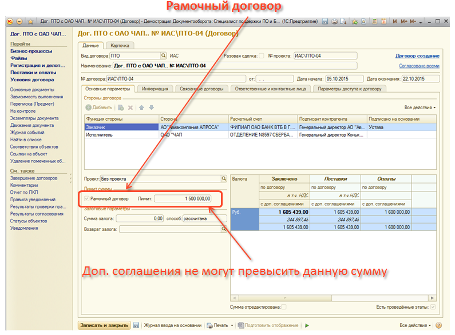
Task: Click the help question mark icon
Action: point(438,325)
